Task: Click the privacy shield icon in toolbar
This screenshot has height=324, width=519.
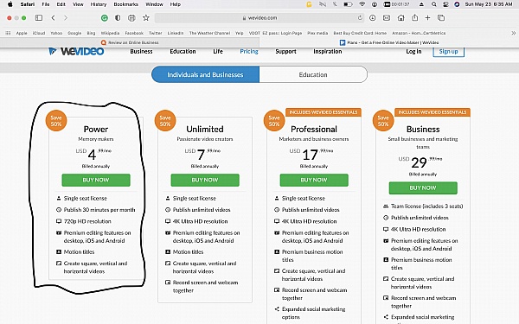Action: [118, 18]
